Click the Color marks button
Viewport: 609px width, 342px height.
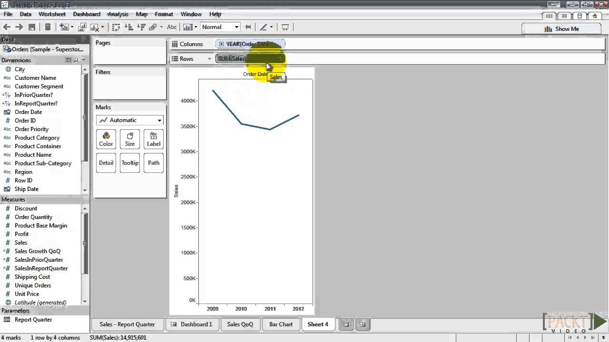tap(106, 139)
